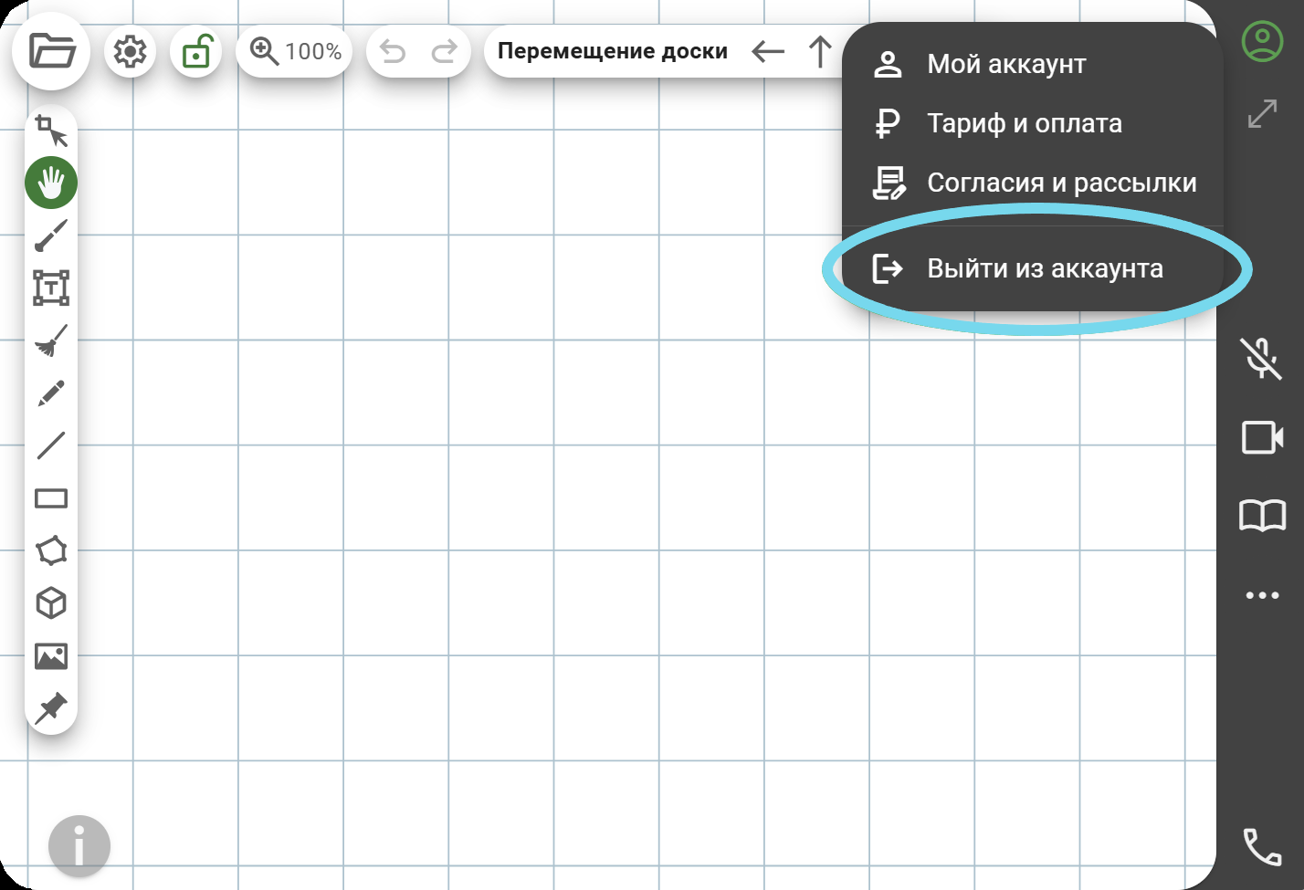Open the folder file menu
The image size is (1304, 890).
coord(51,51)
